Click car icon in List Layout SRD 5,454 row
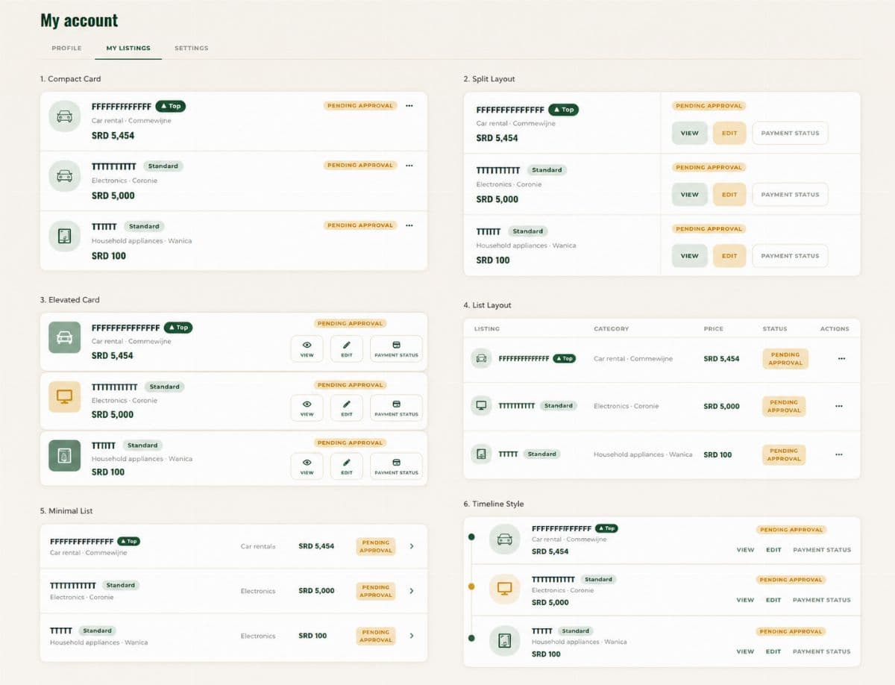 pyautogui.click(x=482, y=358)
